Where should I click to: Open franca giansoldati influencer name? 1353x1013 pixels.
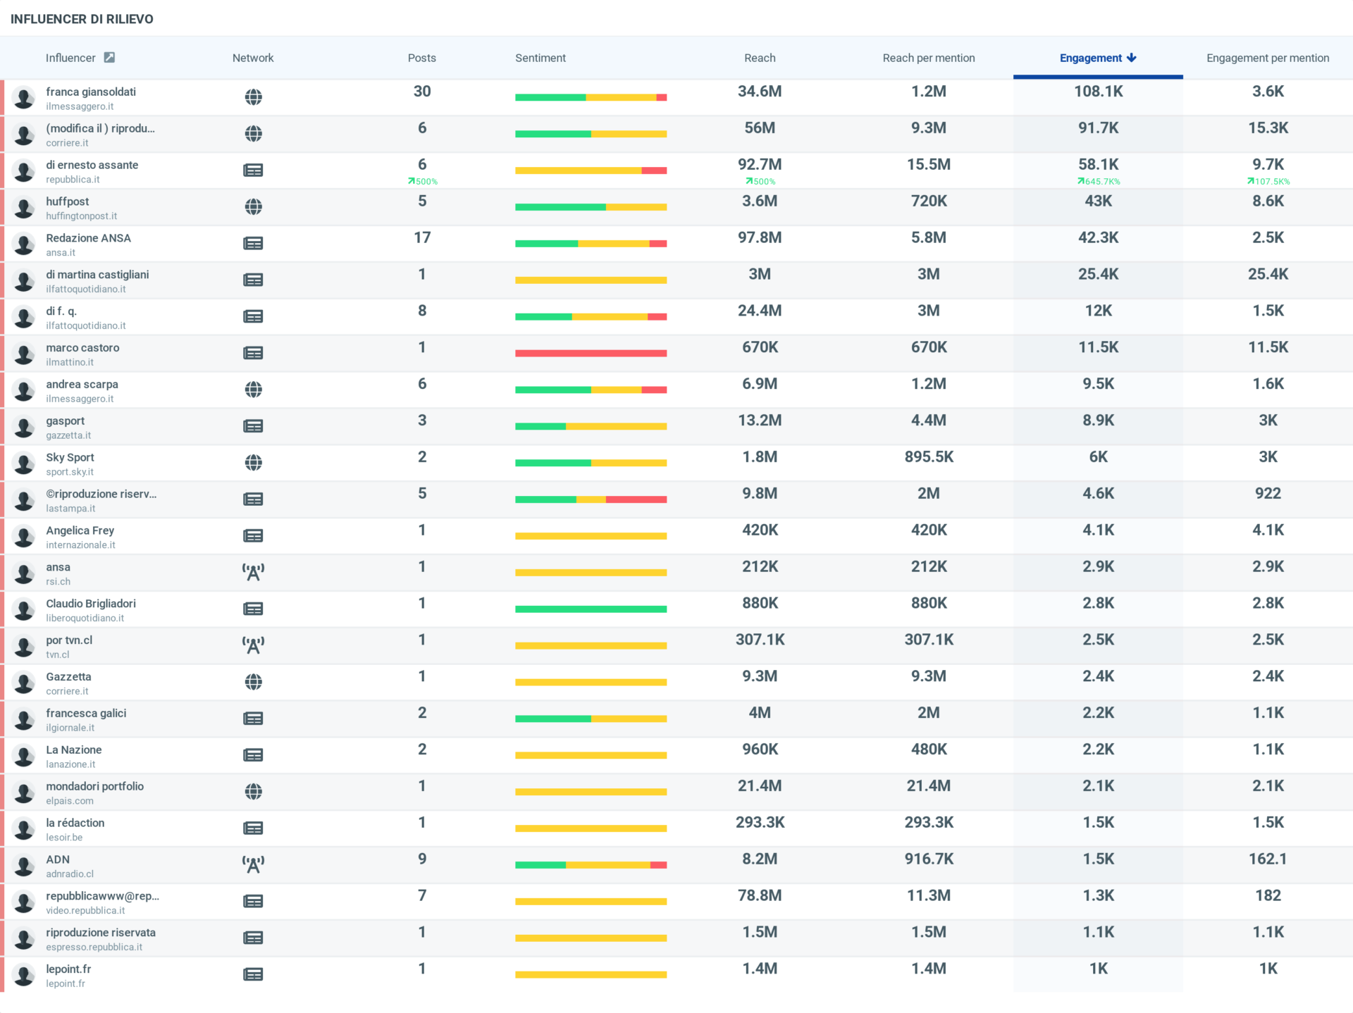[91, 92]
